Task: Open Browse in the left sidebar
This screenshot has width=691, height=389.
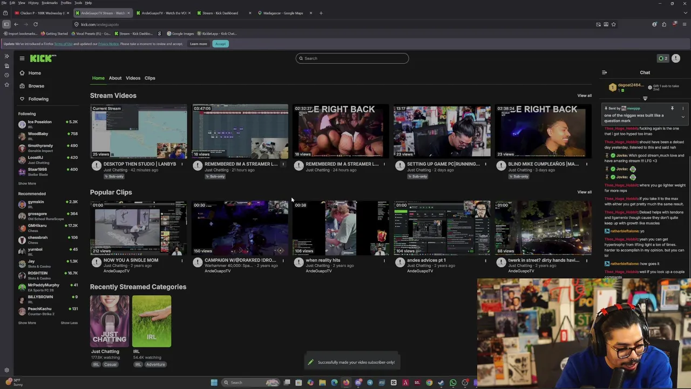Action: [36, 86]
